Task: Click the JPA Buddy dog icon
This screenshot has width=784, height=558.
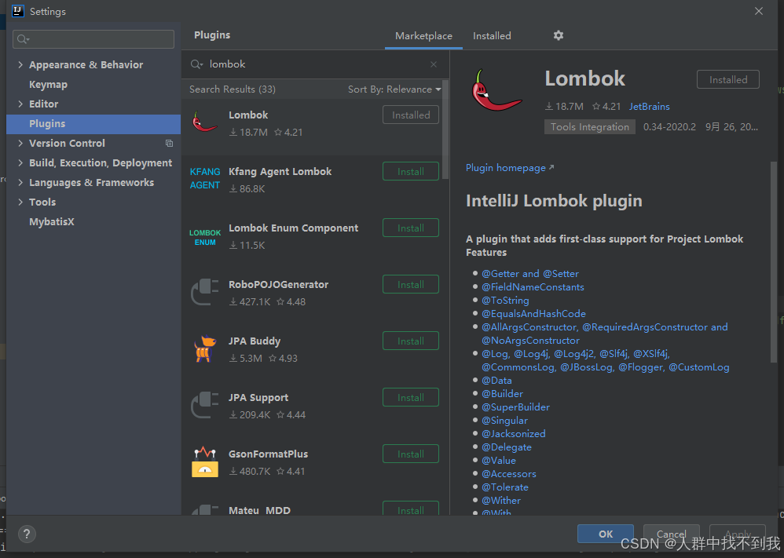Action: (x=205, y=348)
